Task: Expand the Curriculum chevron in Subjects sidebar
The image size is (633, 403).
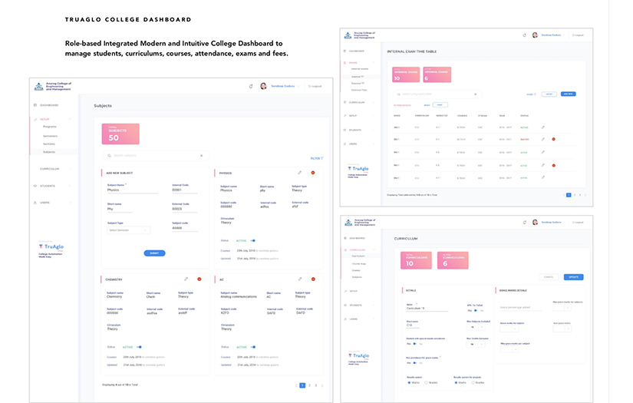Action: coord(70,169)
